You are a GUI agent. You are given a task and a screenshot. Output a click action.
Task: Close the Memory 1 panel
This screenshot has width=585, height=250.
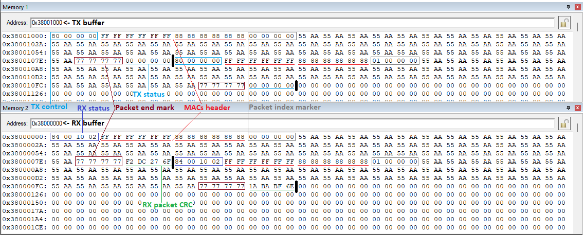click(577, 6)
